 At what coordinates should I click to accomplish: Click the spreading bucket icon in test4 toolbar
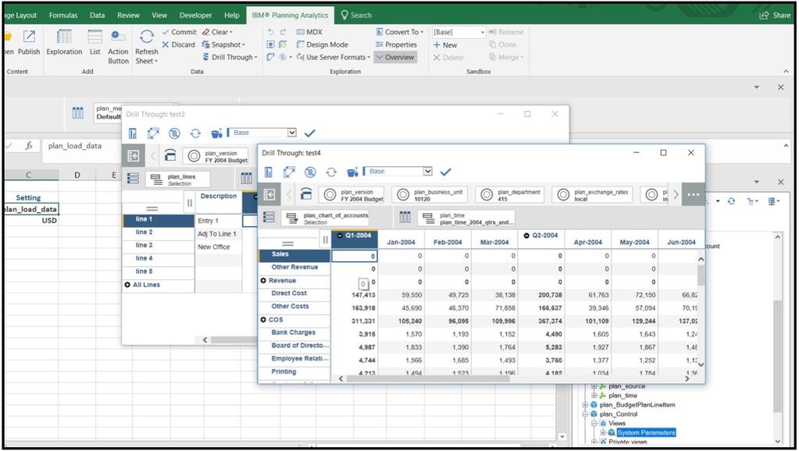pos(352,172)
